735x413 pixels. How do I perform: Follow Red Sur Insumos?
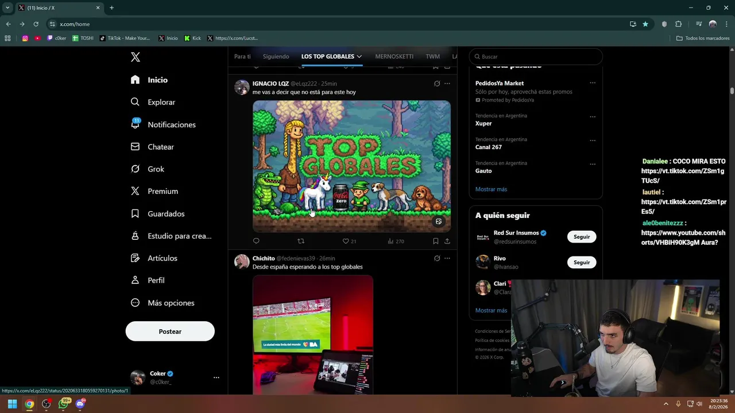point(582,237)
